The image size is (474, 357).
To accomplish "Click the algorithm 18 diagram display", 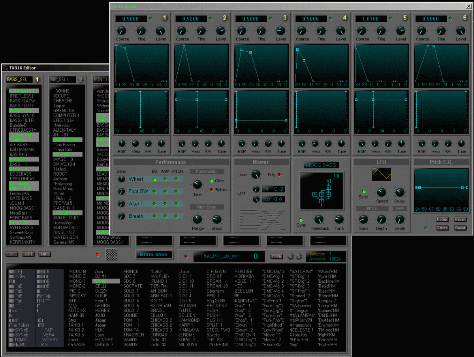I will (x=322, y=191).
